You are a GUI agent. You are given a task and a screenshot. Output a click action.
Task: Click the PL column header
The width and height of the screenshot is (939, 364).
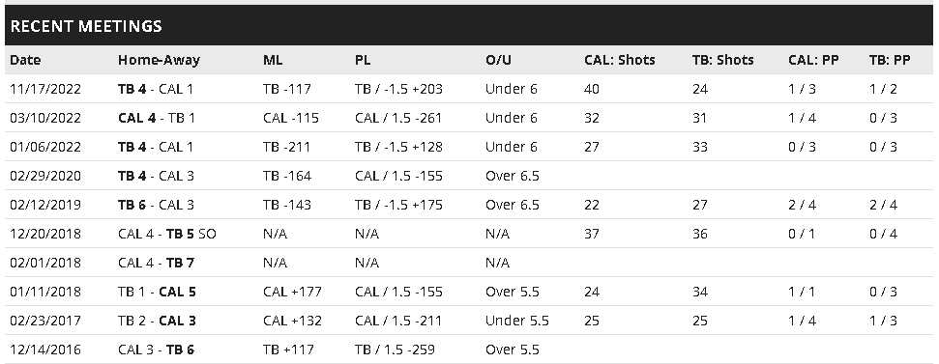[x=363, y=60]
